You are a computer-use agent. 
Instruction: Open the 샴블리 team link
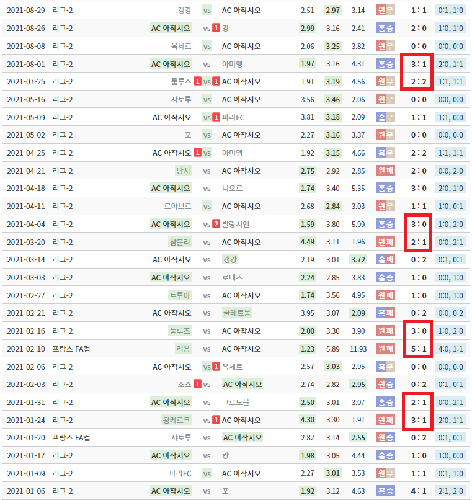pos(180,242)
